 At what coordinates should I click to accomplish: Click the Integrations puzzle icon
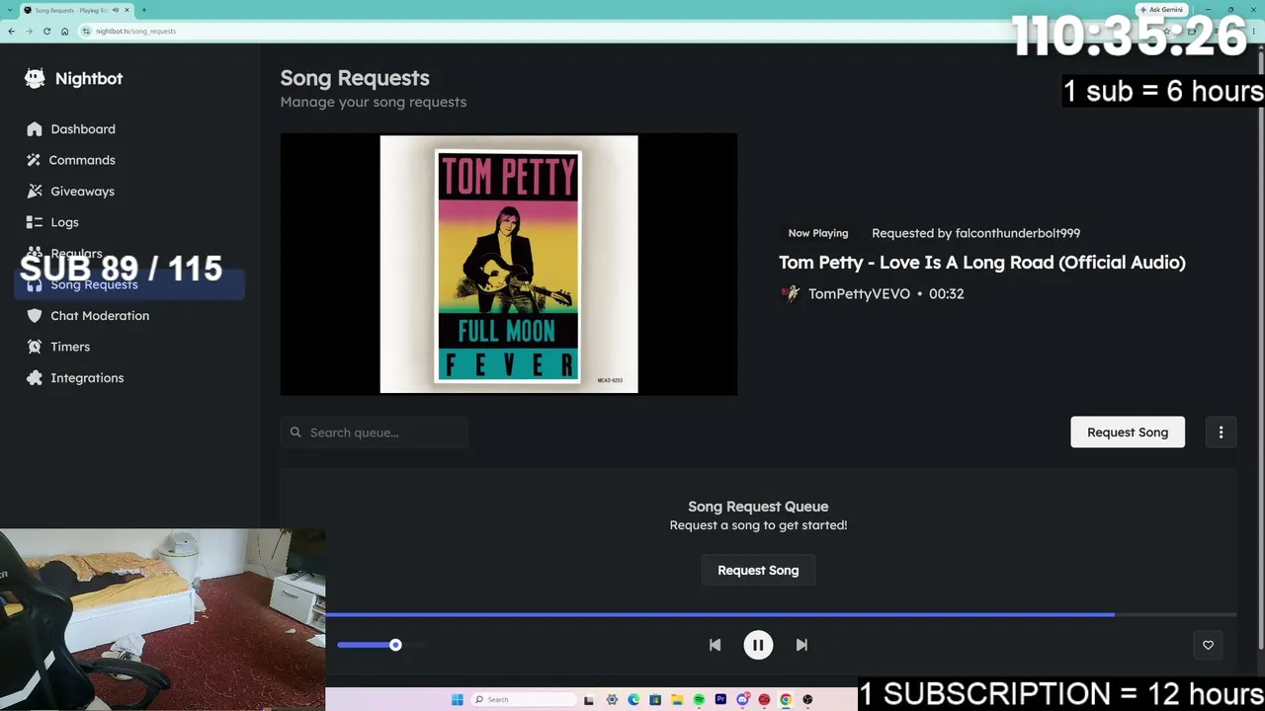(35, 378)
